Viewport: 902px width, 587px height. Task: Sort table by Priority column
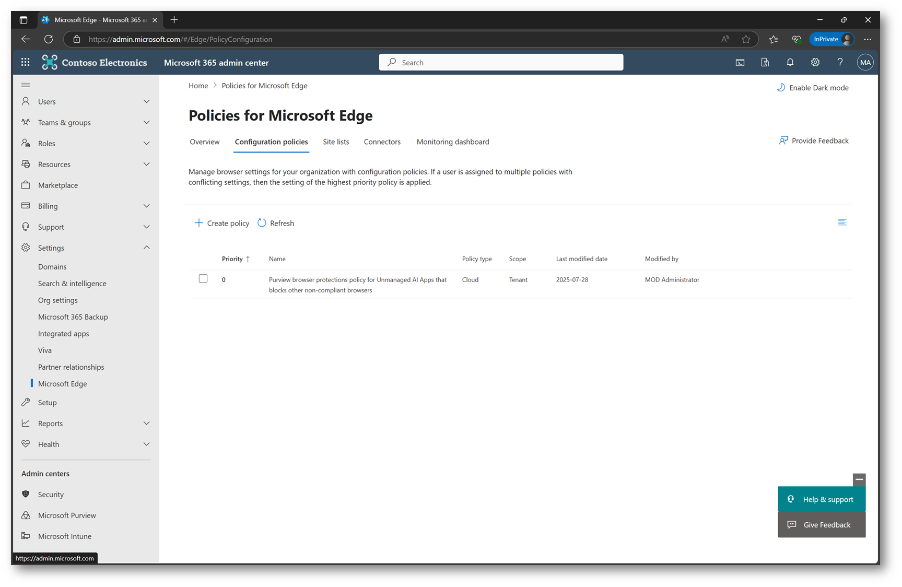click(236, 259)
